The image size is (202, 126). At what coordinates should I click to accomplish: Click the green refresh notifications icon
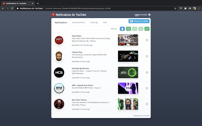128,29
